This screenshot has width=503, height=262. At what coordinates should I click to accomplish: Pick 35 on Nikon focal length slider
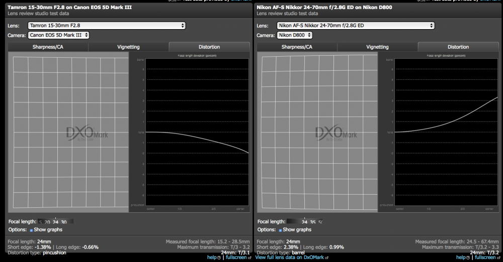[312, 222]
